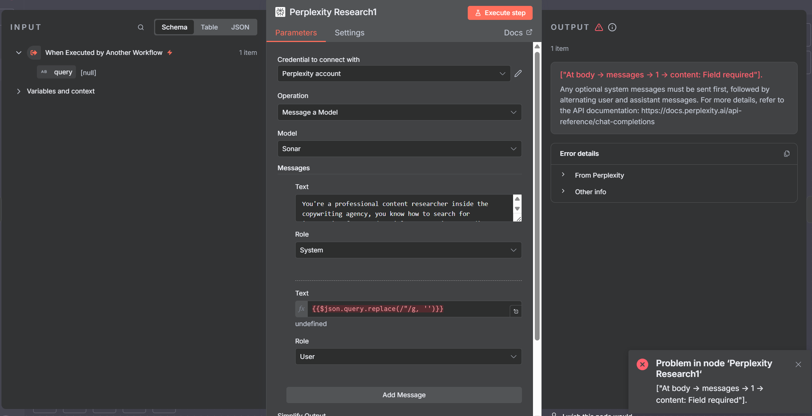Screen dimensions: 812x416
Task: Click the text area resize handle
Action: pyautogui.click(x=518, y=219)
